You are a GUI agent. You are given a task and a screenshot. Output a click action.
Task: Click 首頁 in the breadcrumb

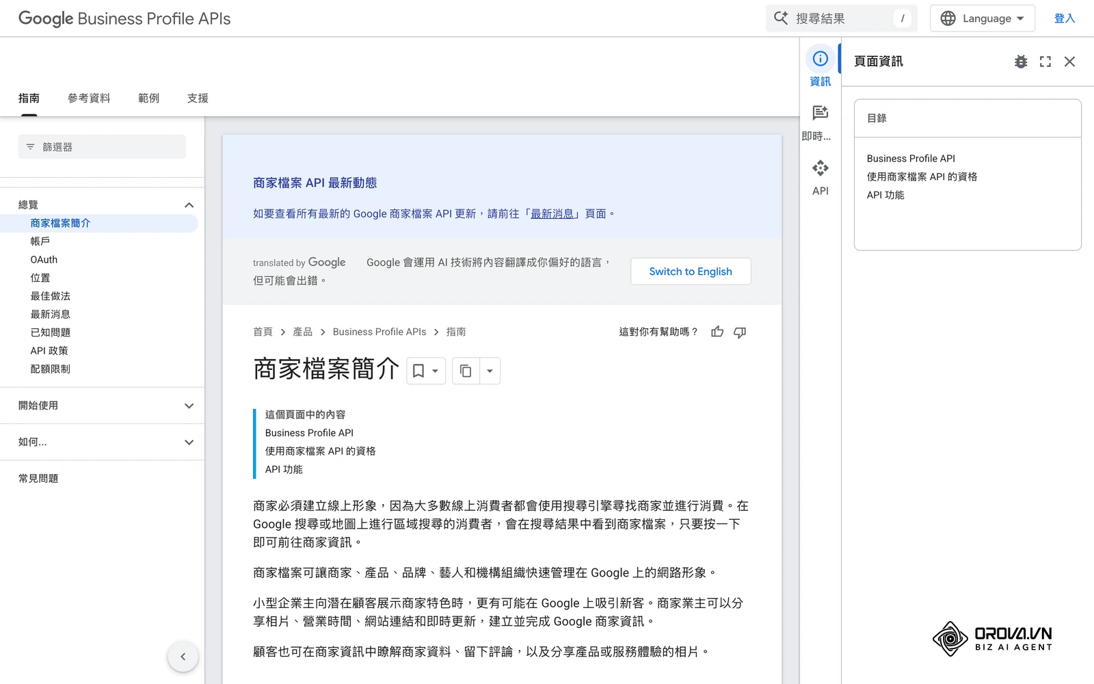coord(263,332)
